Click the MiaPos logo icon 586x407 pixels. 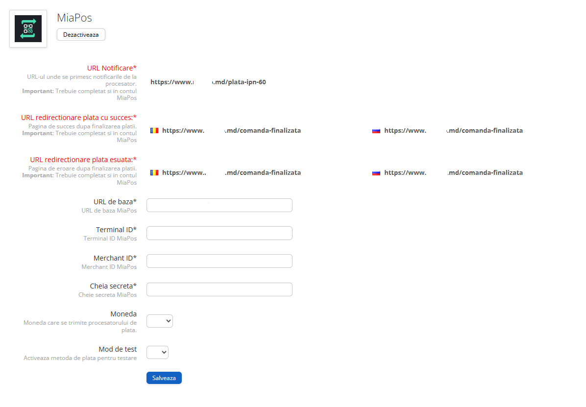point(28,29)
